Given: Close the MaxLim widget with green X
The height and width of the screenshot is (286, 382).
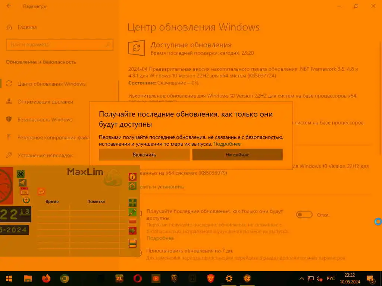Looking at the screenshot, I should (x=21, y=174).
